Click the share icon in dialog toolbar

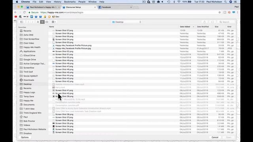click(204, 22)
